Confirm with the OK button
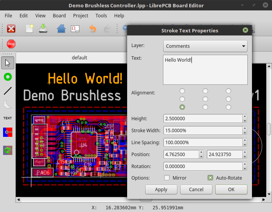The height and width of the screenshot is (212, 272). pyautogui.click(x=231, y=189)
